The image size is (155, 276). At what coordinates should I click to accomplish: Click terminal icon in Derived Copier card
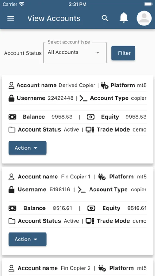pyautogui.click(x=83, y=98)
